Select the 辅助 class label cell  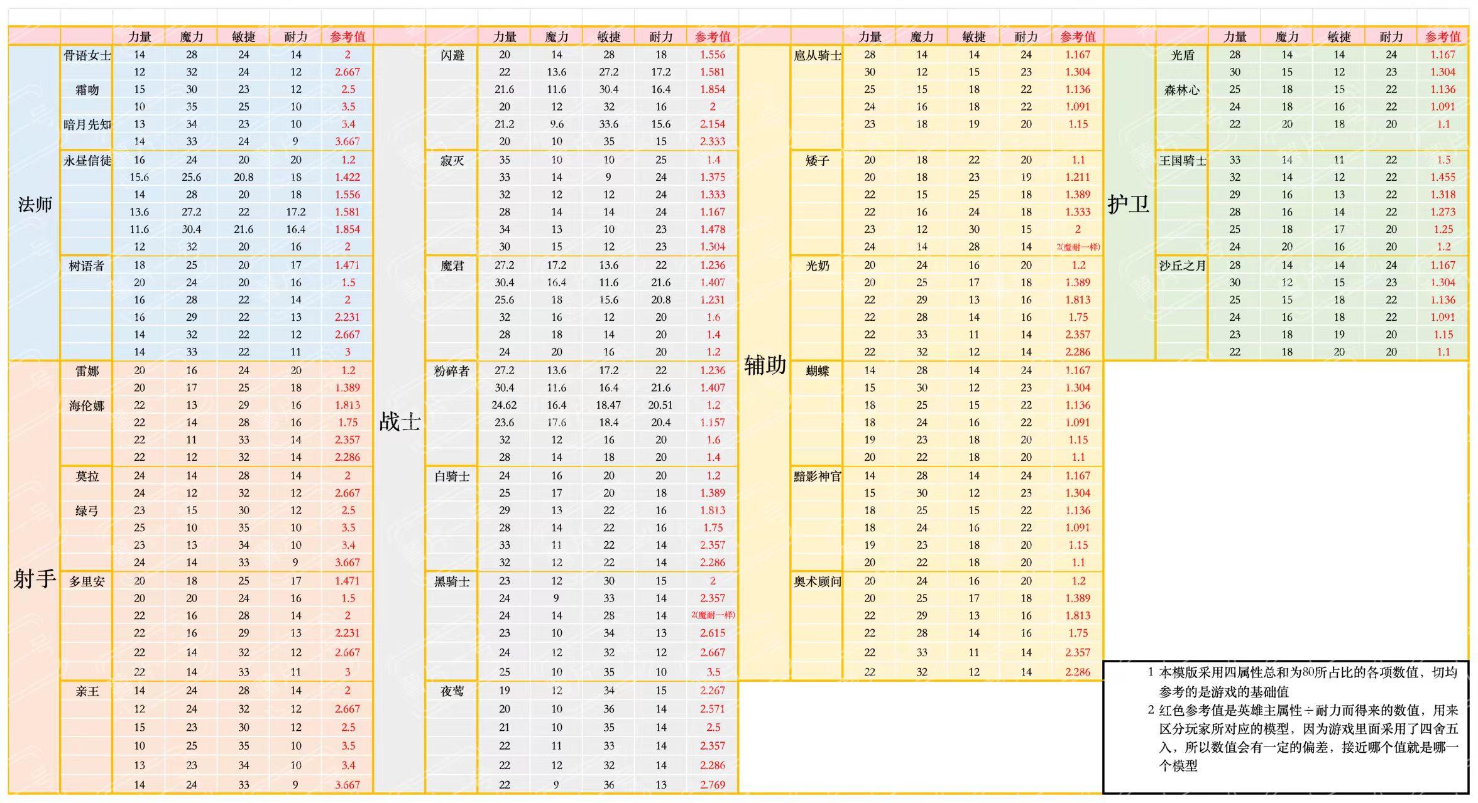point(765,365)
